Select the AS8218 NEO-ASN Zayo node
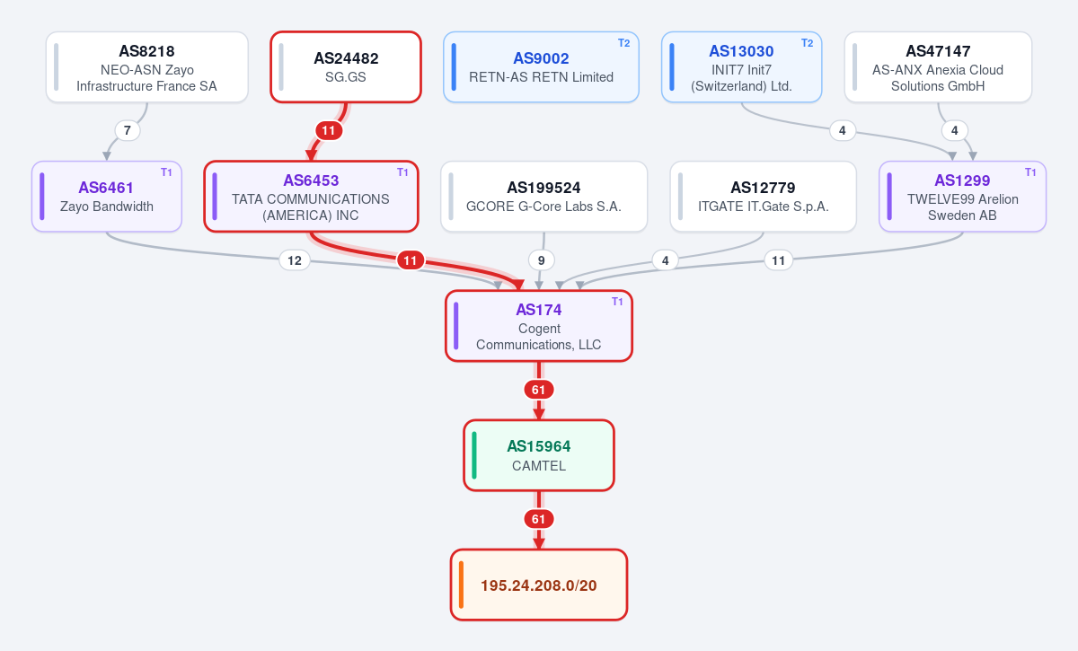1078x651 pixels. 147,67
